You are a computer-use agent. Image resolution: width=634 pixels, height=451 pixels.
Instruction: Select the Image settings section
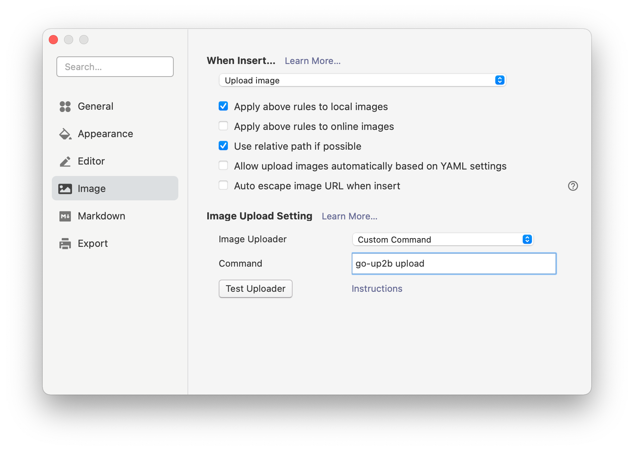pos(115,189)
